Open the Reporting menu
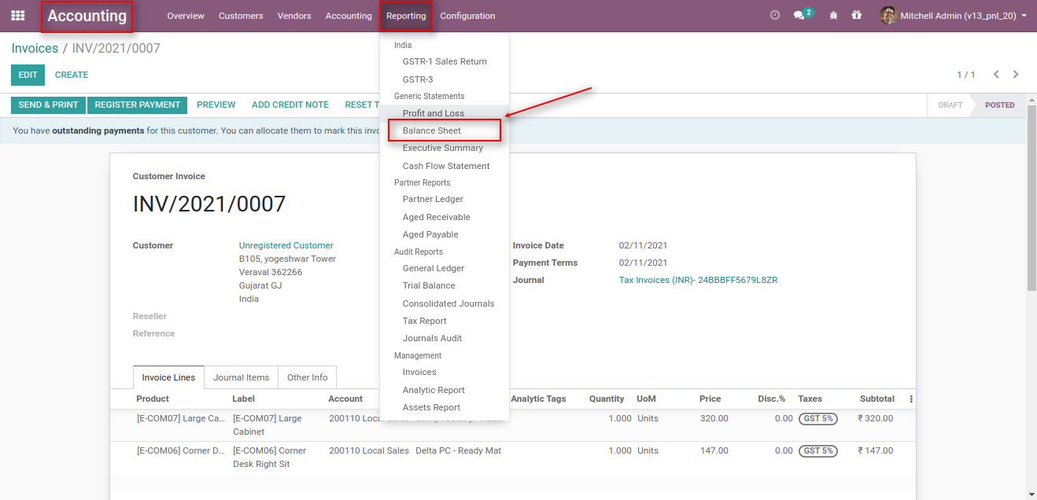This screenshot has height=500, width=1037. [x=406, y=15]
